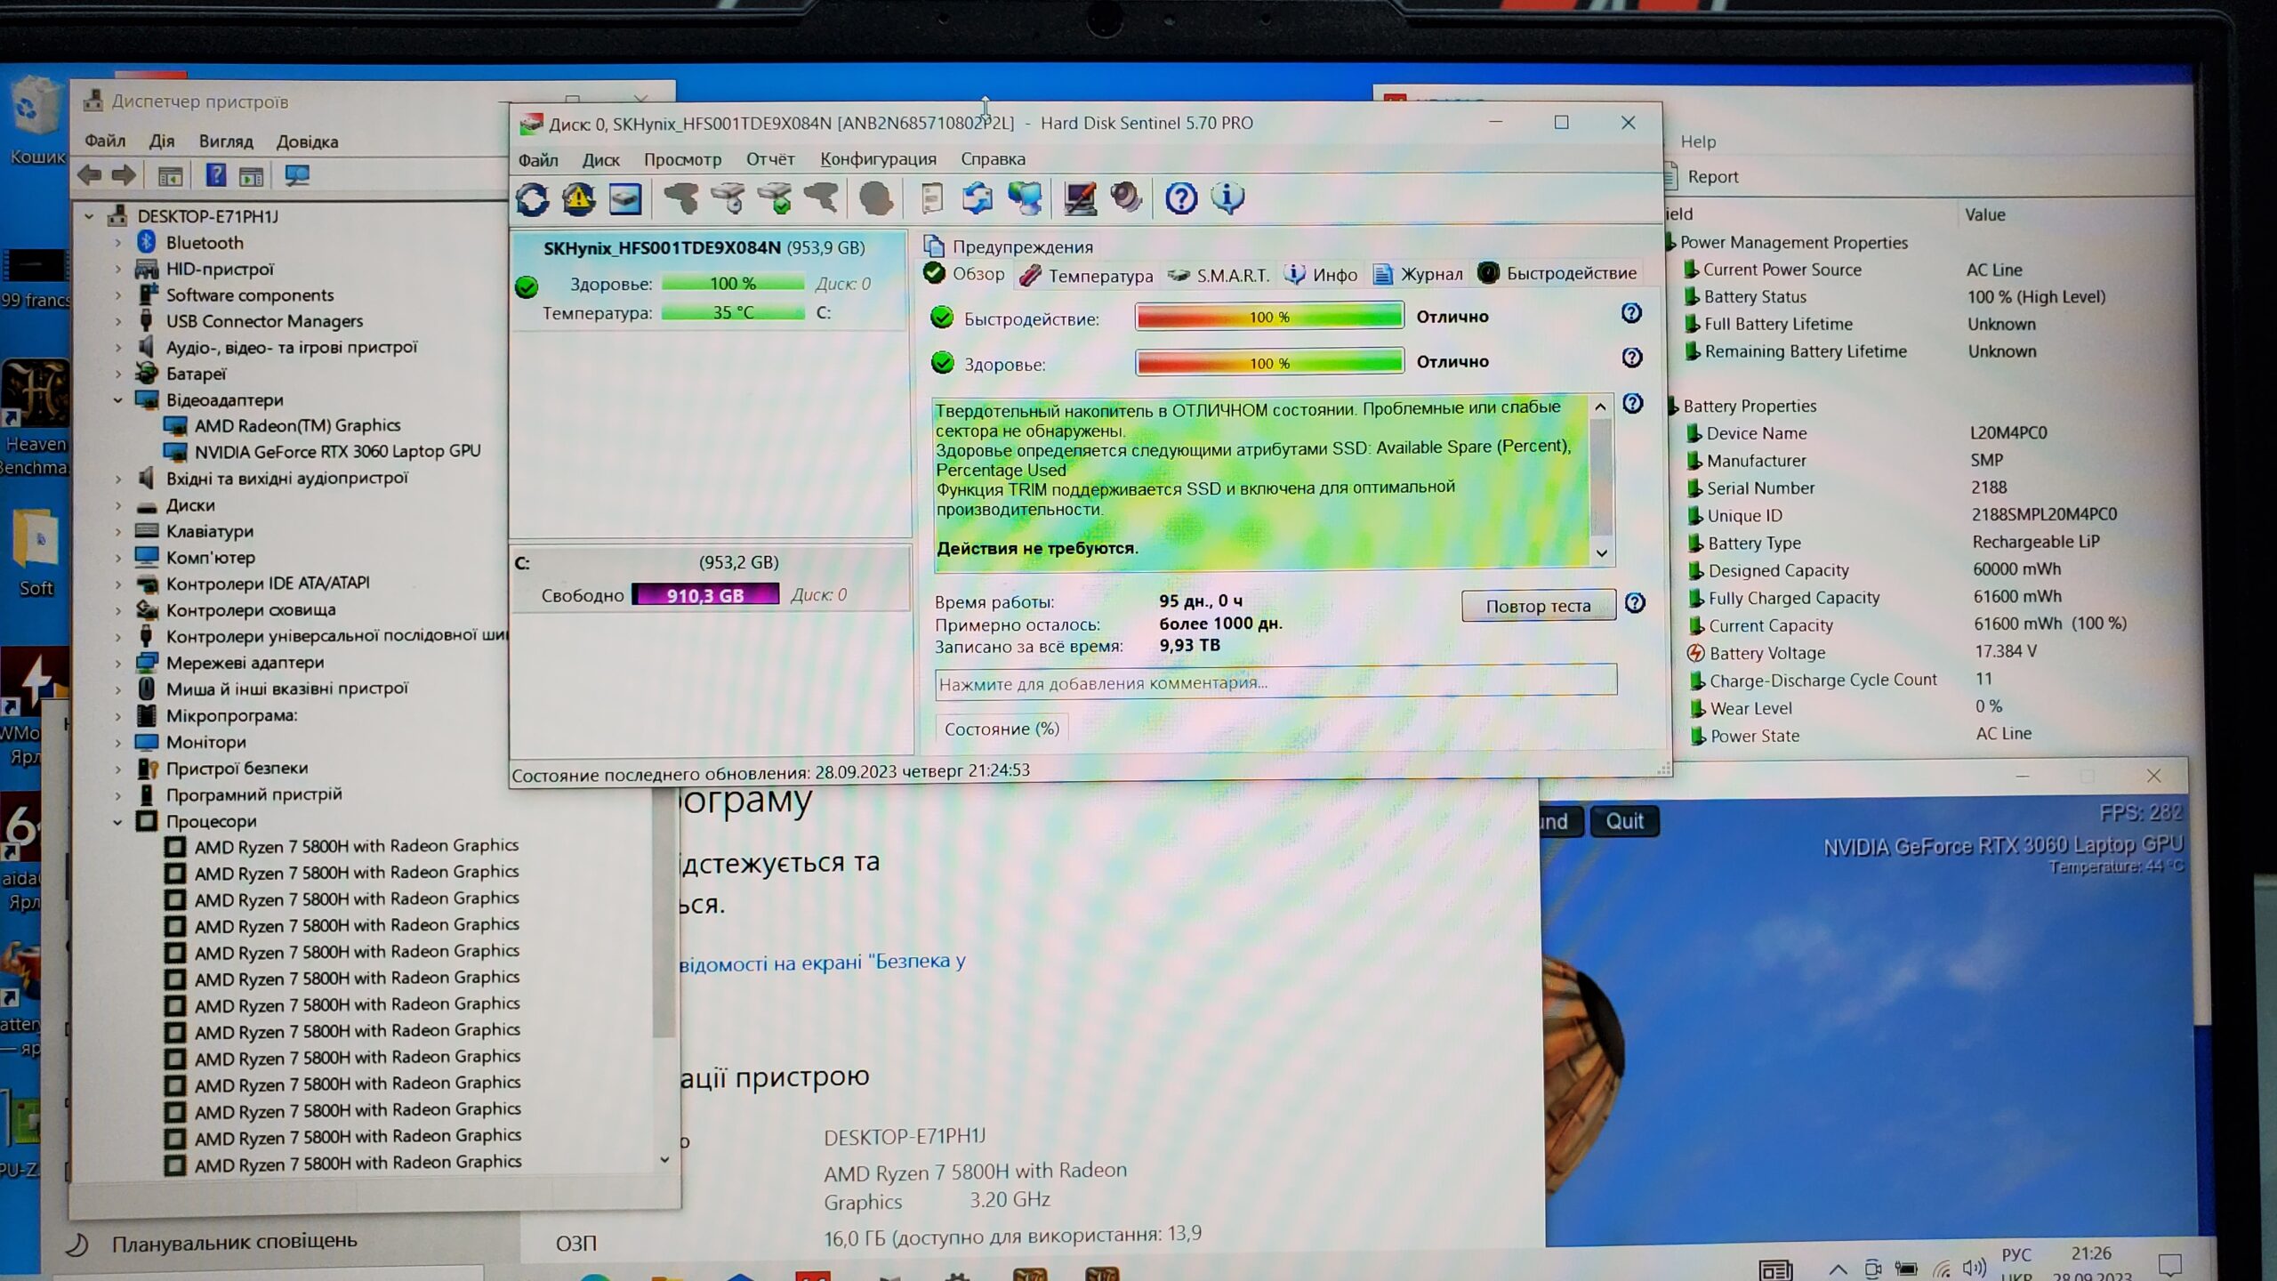Open the Конфигурация menu

pyautogui.click(x=878, y=159)
